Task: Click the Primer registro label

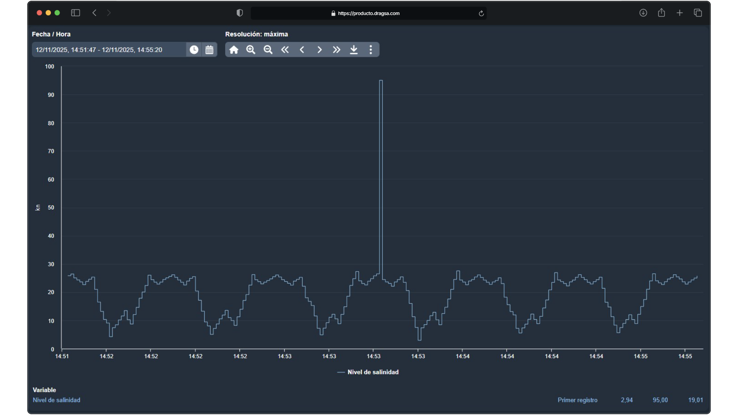Action: pos(577,400)
